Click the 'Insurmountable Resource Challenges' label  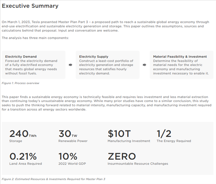point(138,164)
